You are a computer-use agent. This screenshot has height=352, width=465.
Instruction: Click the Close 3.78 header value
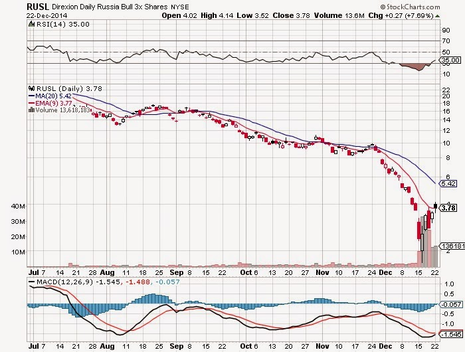pyautogui.click(x=291, y=16)
